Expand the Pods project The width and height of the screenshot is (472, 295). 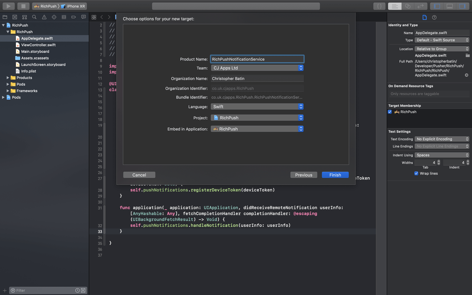tap(3, 97)
